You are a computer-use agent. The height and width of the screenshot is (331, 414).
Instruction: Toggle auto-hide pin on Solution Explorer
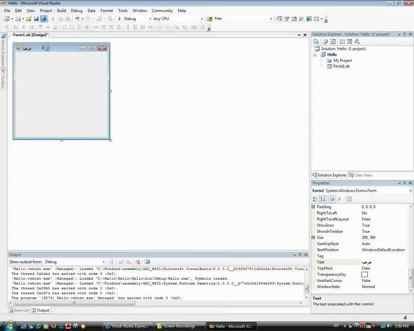(x=405, y=34)
